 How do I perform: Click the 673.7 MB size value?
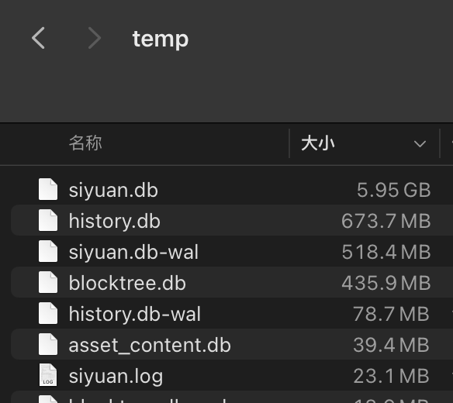(386, 221)
